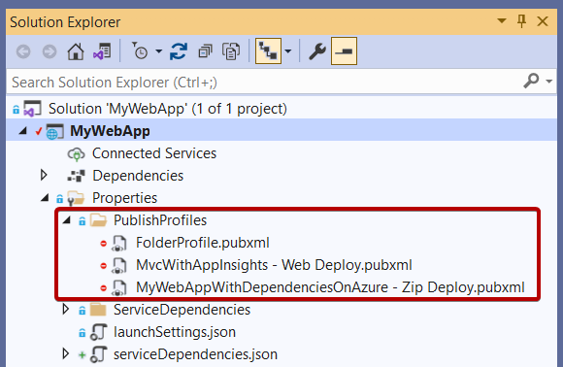563x367 pixels.
Task: Click the Dependencies icon
Action: (x=76, y=176)
